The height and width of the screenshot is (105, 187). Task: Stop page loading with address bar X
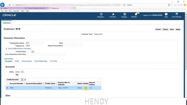[124, 5]
